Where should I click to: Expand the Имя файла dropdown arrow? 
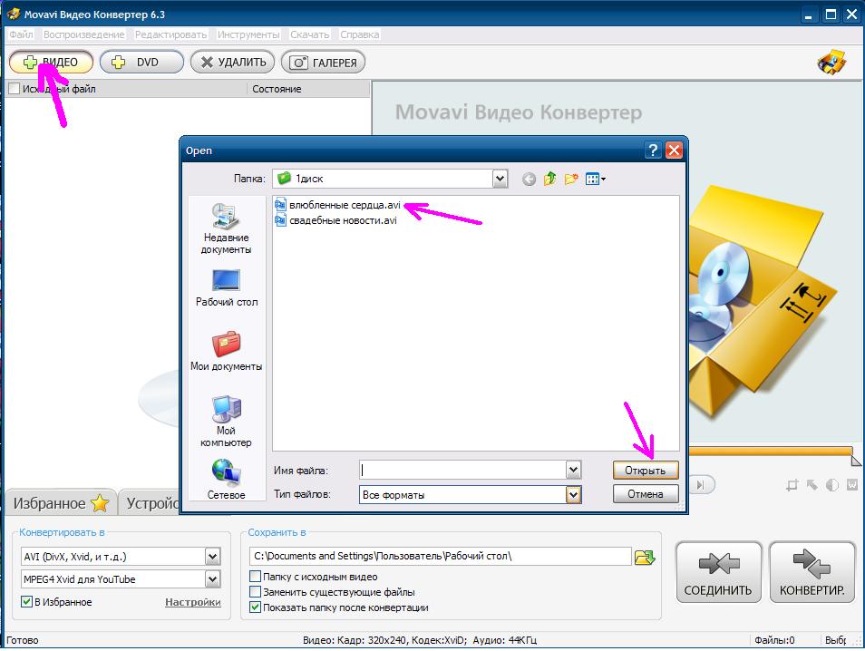click(573, 470)
